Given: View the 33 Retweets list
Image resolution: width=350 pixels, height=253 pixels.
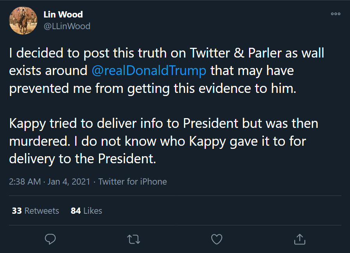Looking at the screenshot, I should pyautogui.click(x=35, y=211).
